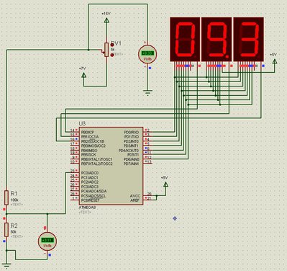Select the +5V terminal wired to AVCC
287x271 pixels.
pyautogui.click(x=165, y=185)
